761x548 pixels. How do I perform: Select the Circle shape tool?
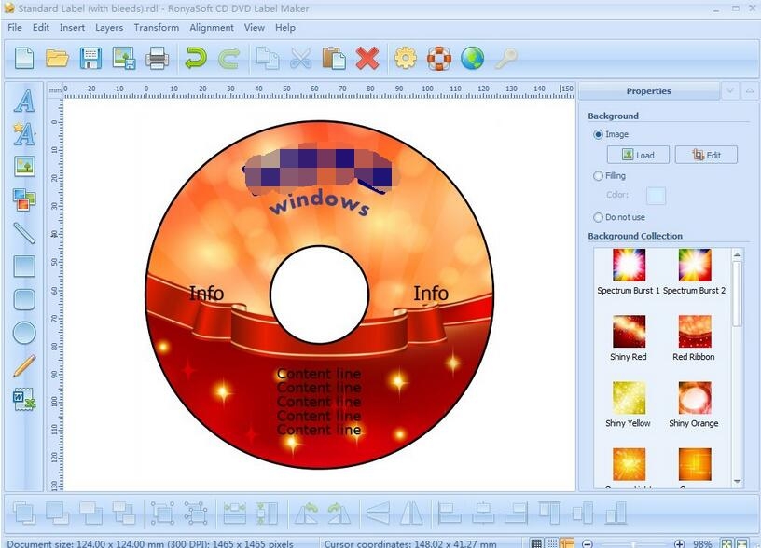tap(24, 333)
